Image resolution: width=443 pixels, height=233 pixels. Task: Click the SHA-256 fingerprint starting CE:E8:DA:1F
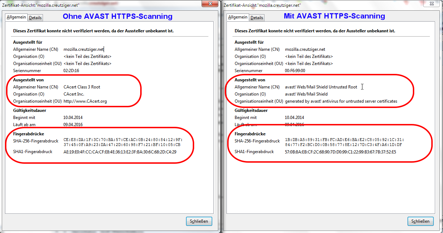pyautogui.click(x=123, y=142)
